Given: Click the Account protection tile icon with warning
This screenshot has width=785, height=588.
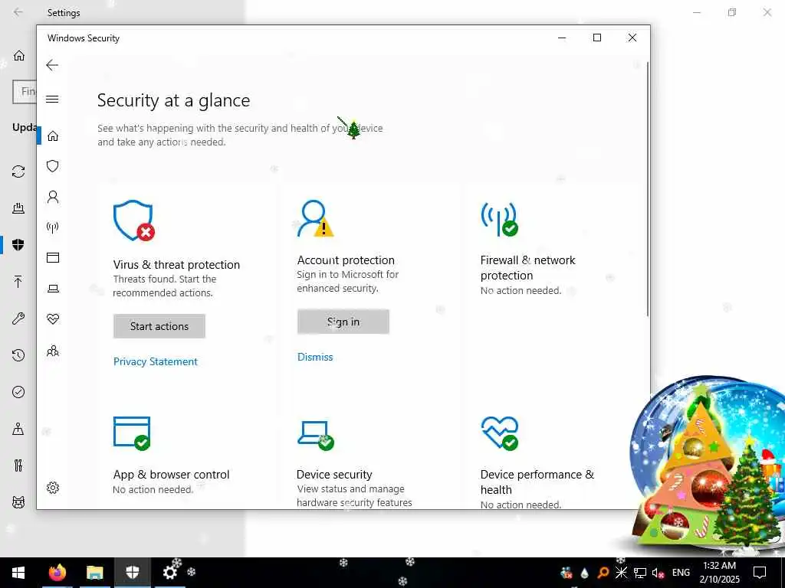Looking at the screenshot, I should tap(315, 218).
